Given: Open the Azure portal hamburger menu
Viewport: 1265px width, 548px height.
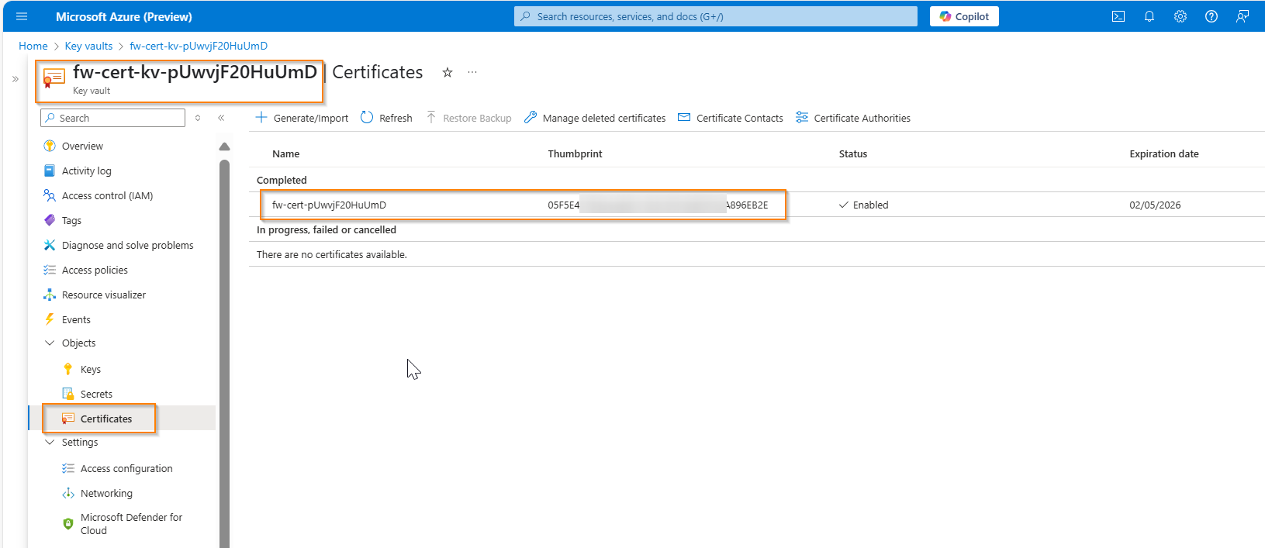Looking at the screenshot, I should pos(22,16).
